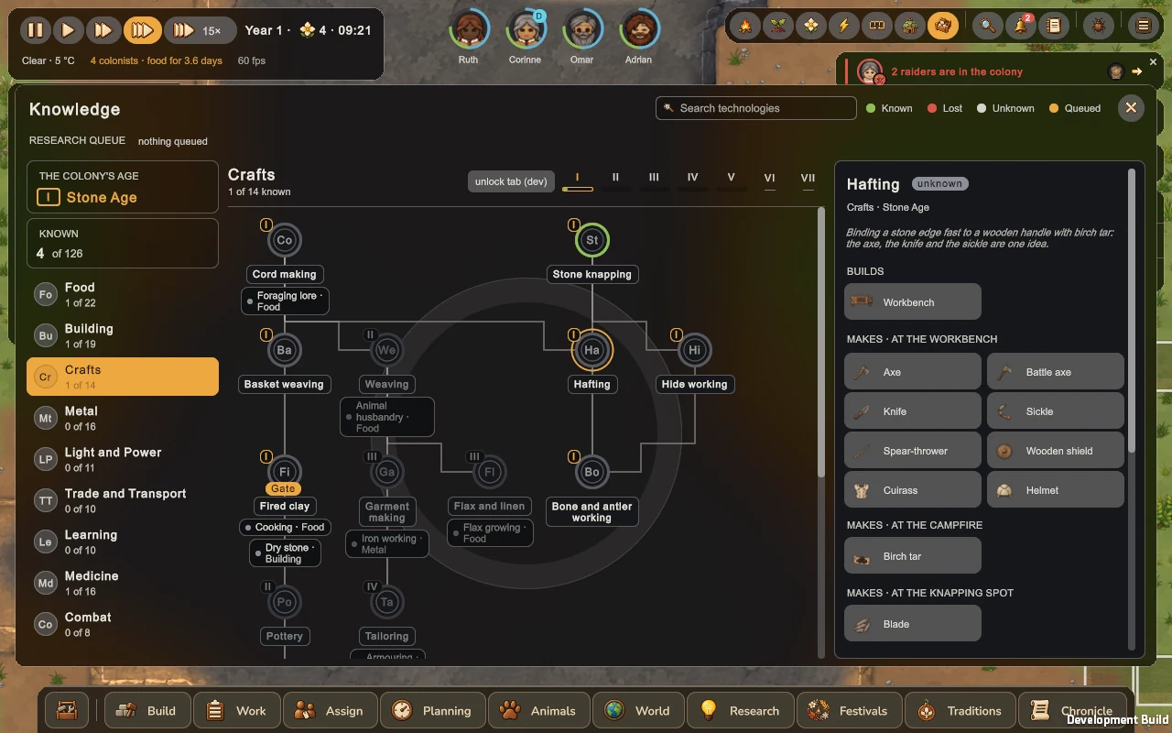Select the Food knowledge category
1172x733 pixels.
[x=123, y=294]
